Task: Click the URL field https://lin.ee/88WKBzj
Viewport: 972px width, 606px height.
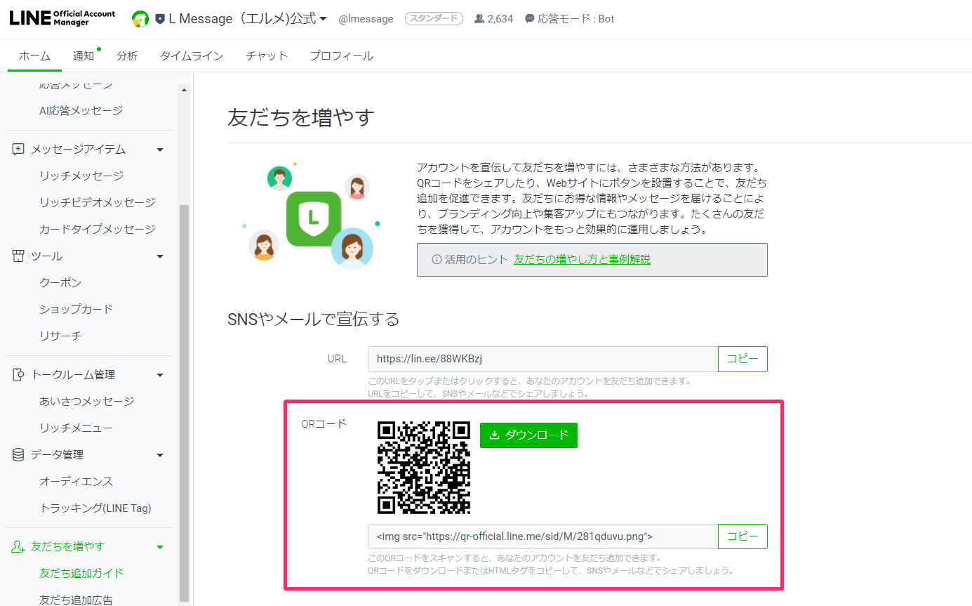Action: (542, 359)
